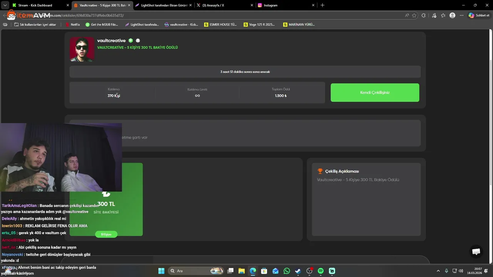Open the volume control in system tray
The height and width of the screenshot is (277, 493).
tap(461, 271)
